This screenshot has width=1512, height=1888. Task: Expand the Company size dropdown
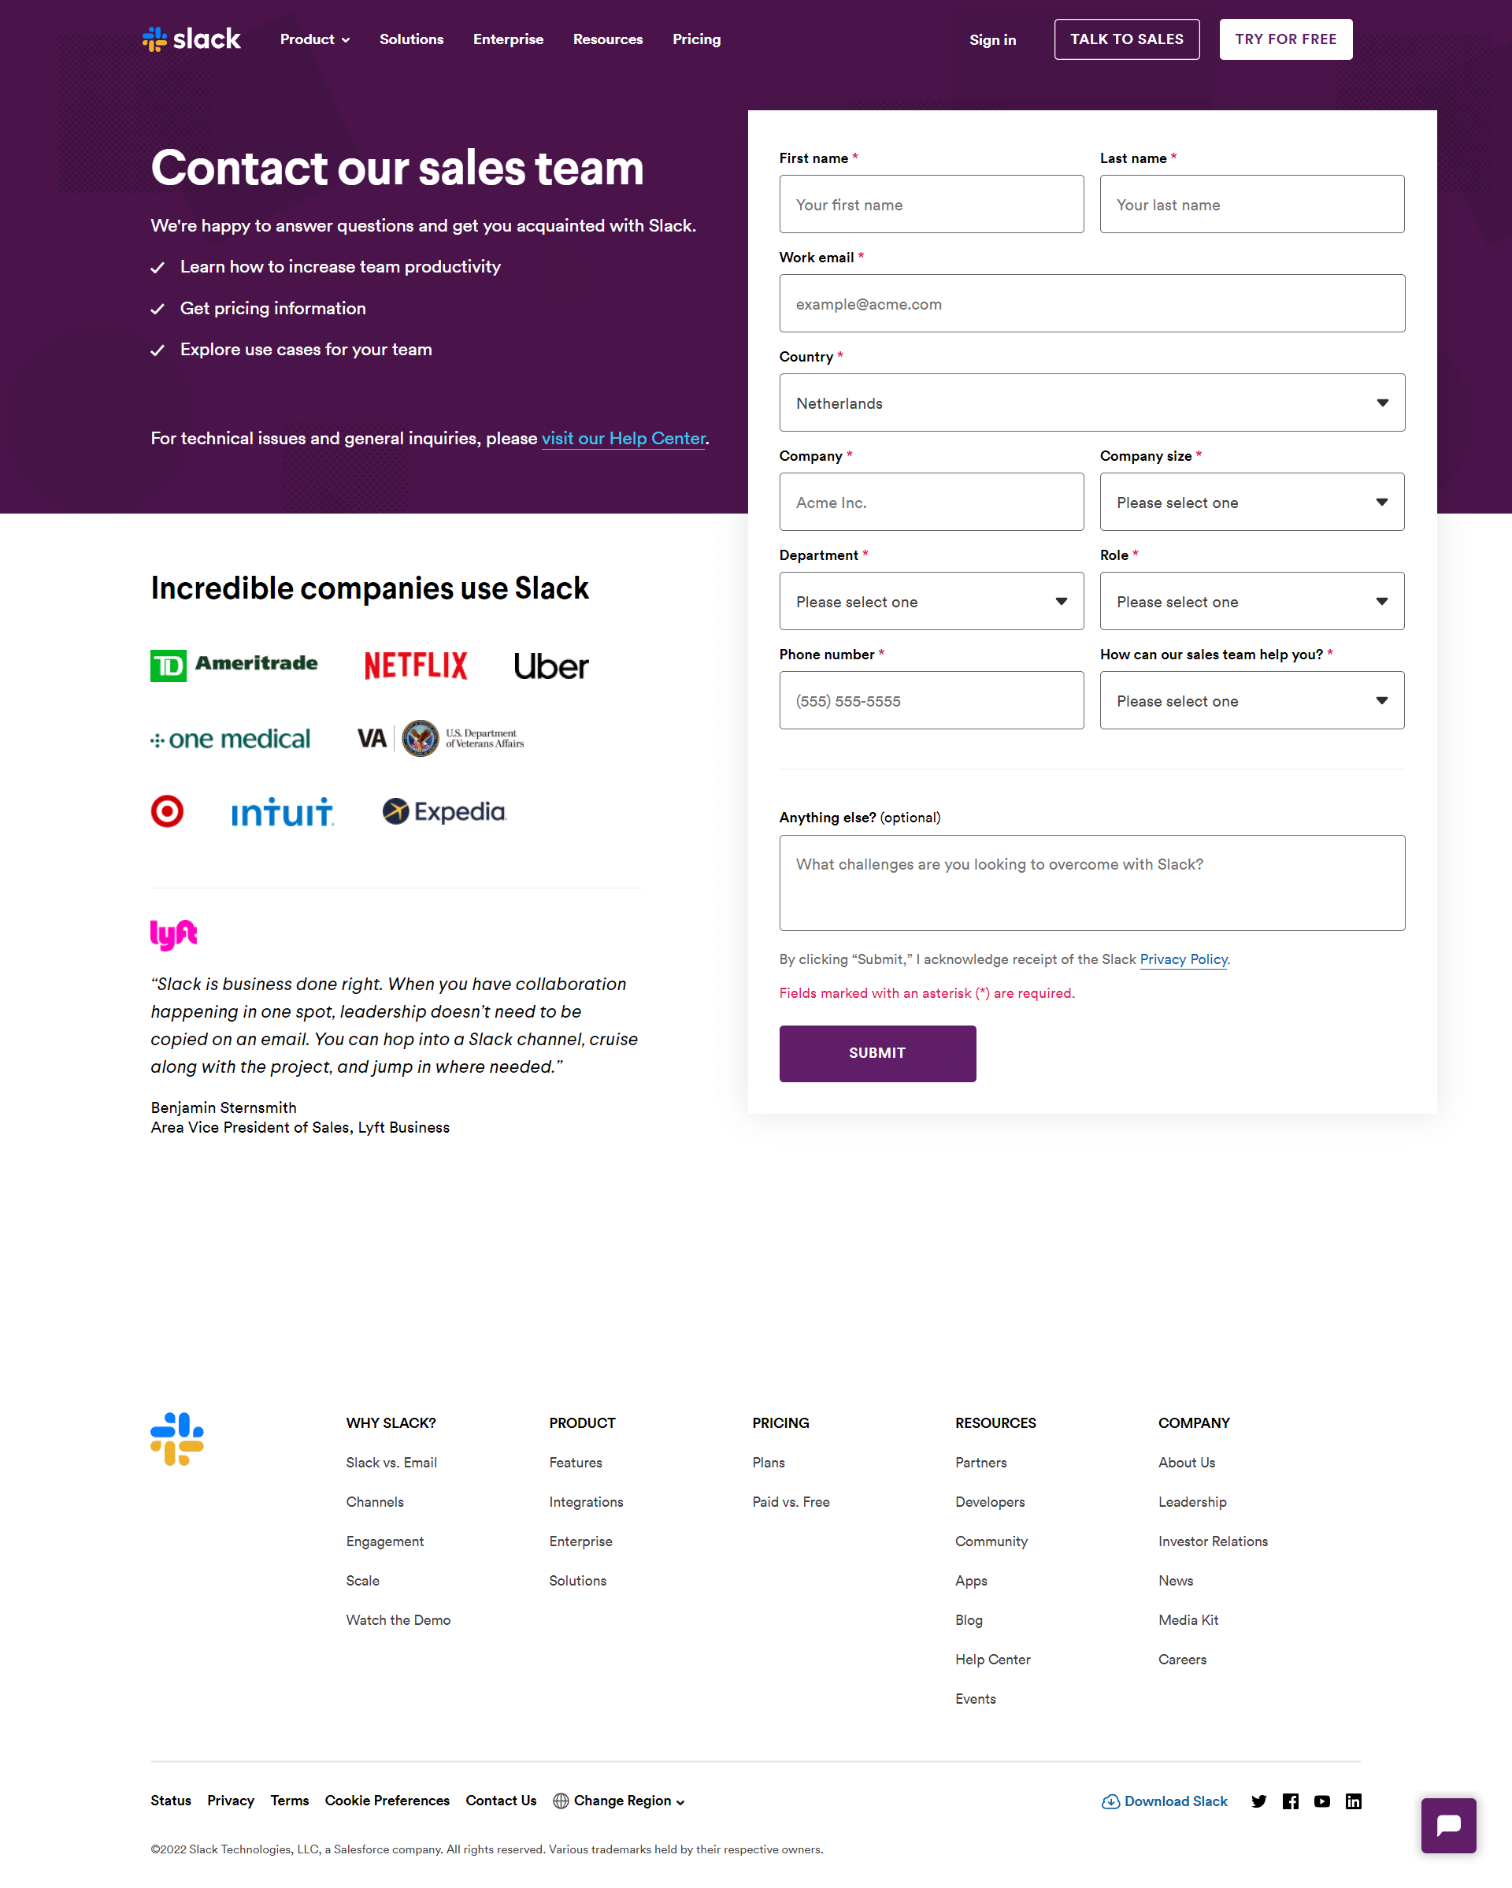(x=1251, y=501)
